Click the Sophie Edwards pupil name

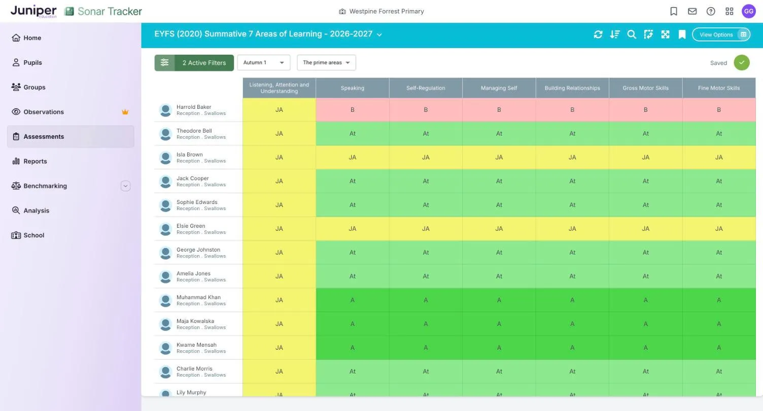pyautogui.click(x=197, y=202)
